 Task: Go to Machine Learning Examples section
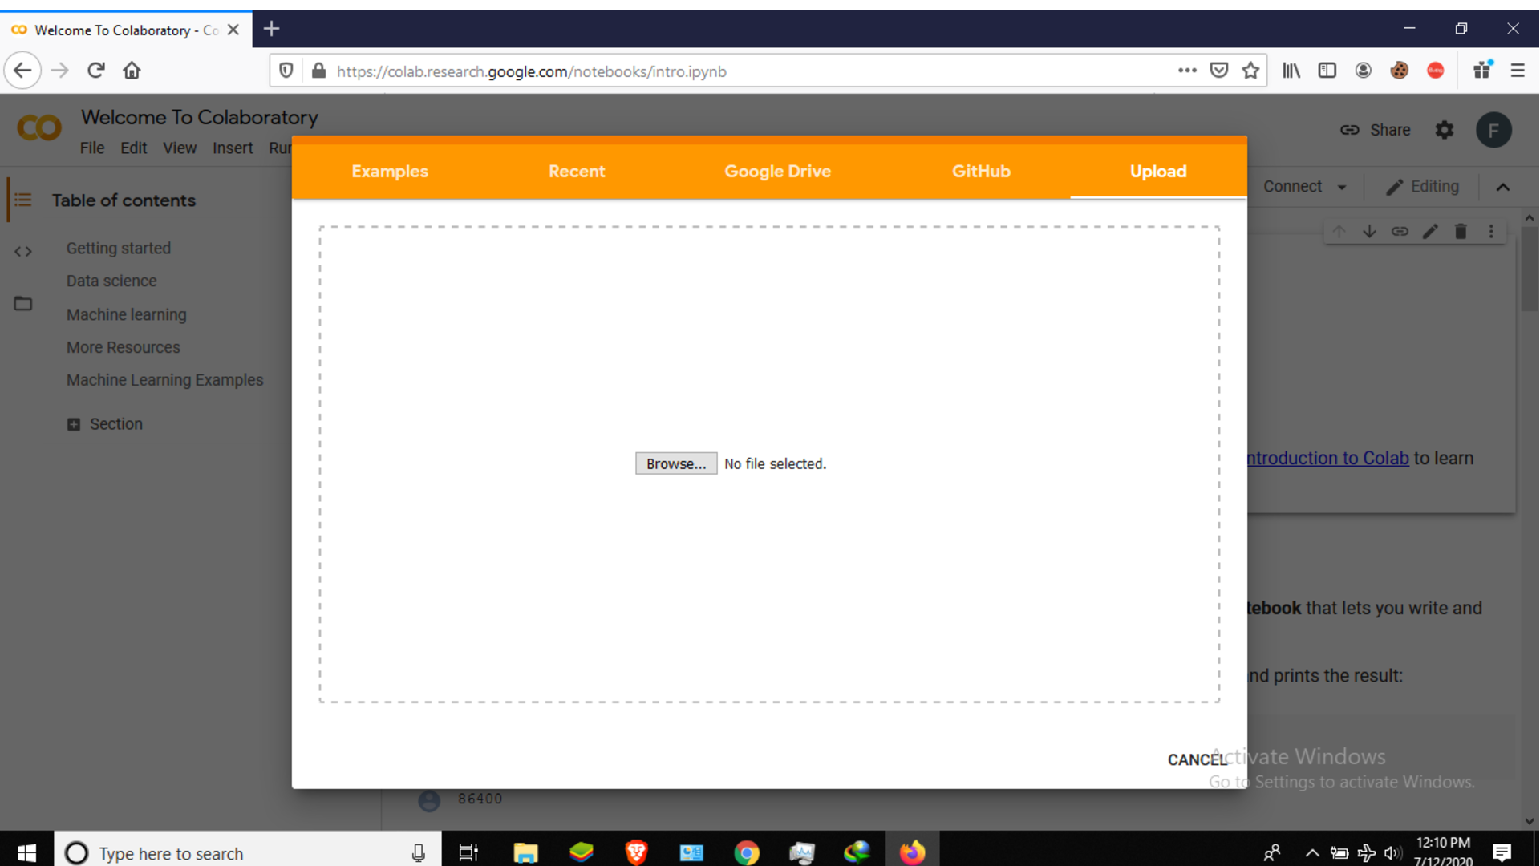165,381
